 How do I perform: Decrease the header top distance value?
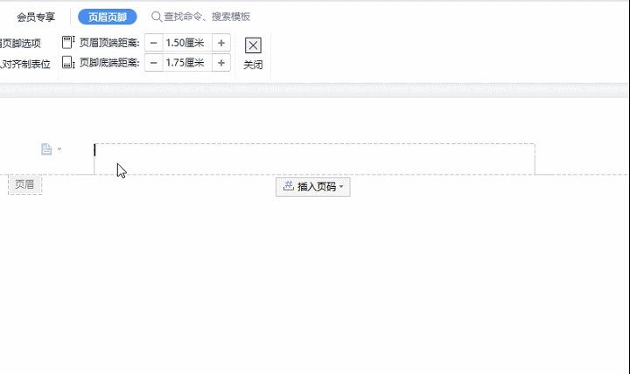pos(154,43)
